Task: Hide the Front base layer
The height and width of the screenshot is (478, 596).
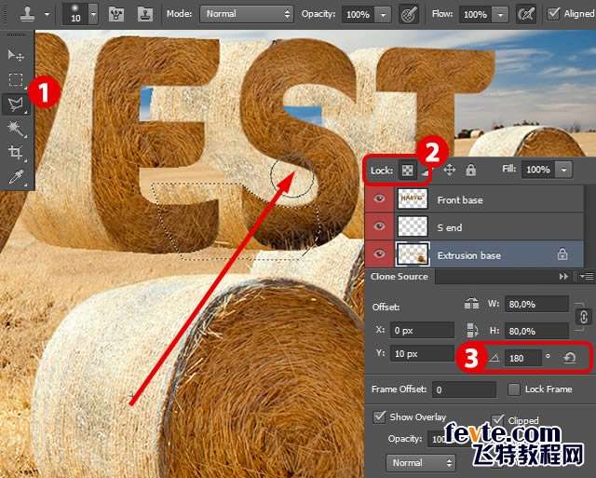Action: pos(377,199)
